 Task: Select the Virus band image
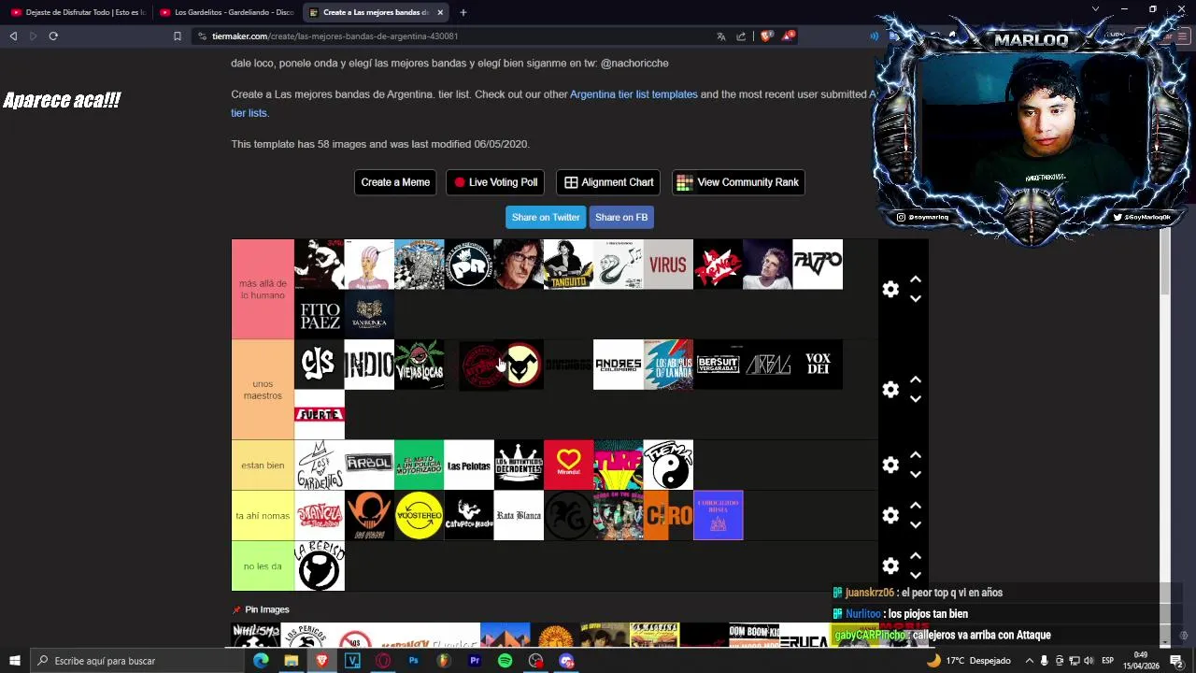(668, 265)
